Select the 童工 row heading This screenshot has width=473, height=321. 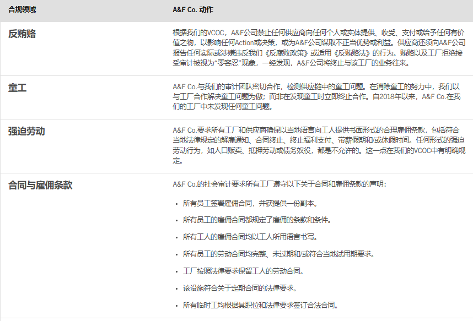pos(18,88)
